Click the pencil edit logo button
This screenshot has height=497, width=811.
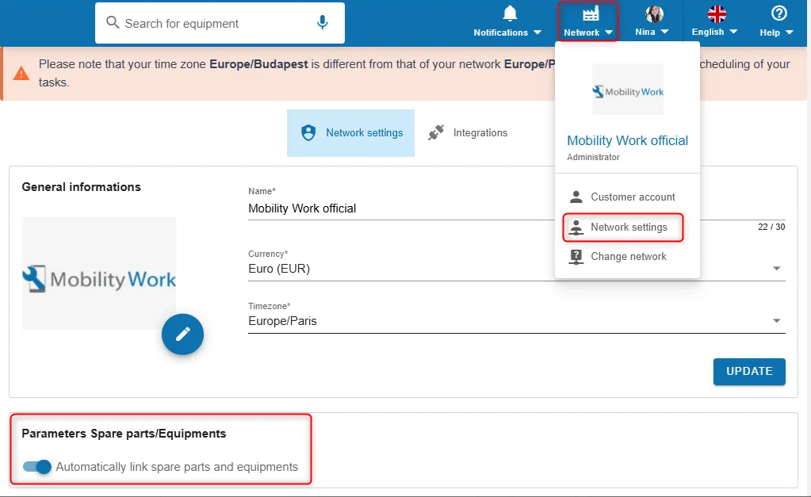click(x=182, y=334)
